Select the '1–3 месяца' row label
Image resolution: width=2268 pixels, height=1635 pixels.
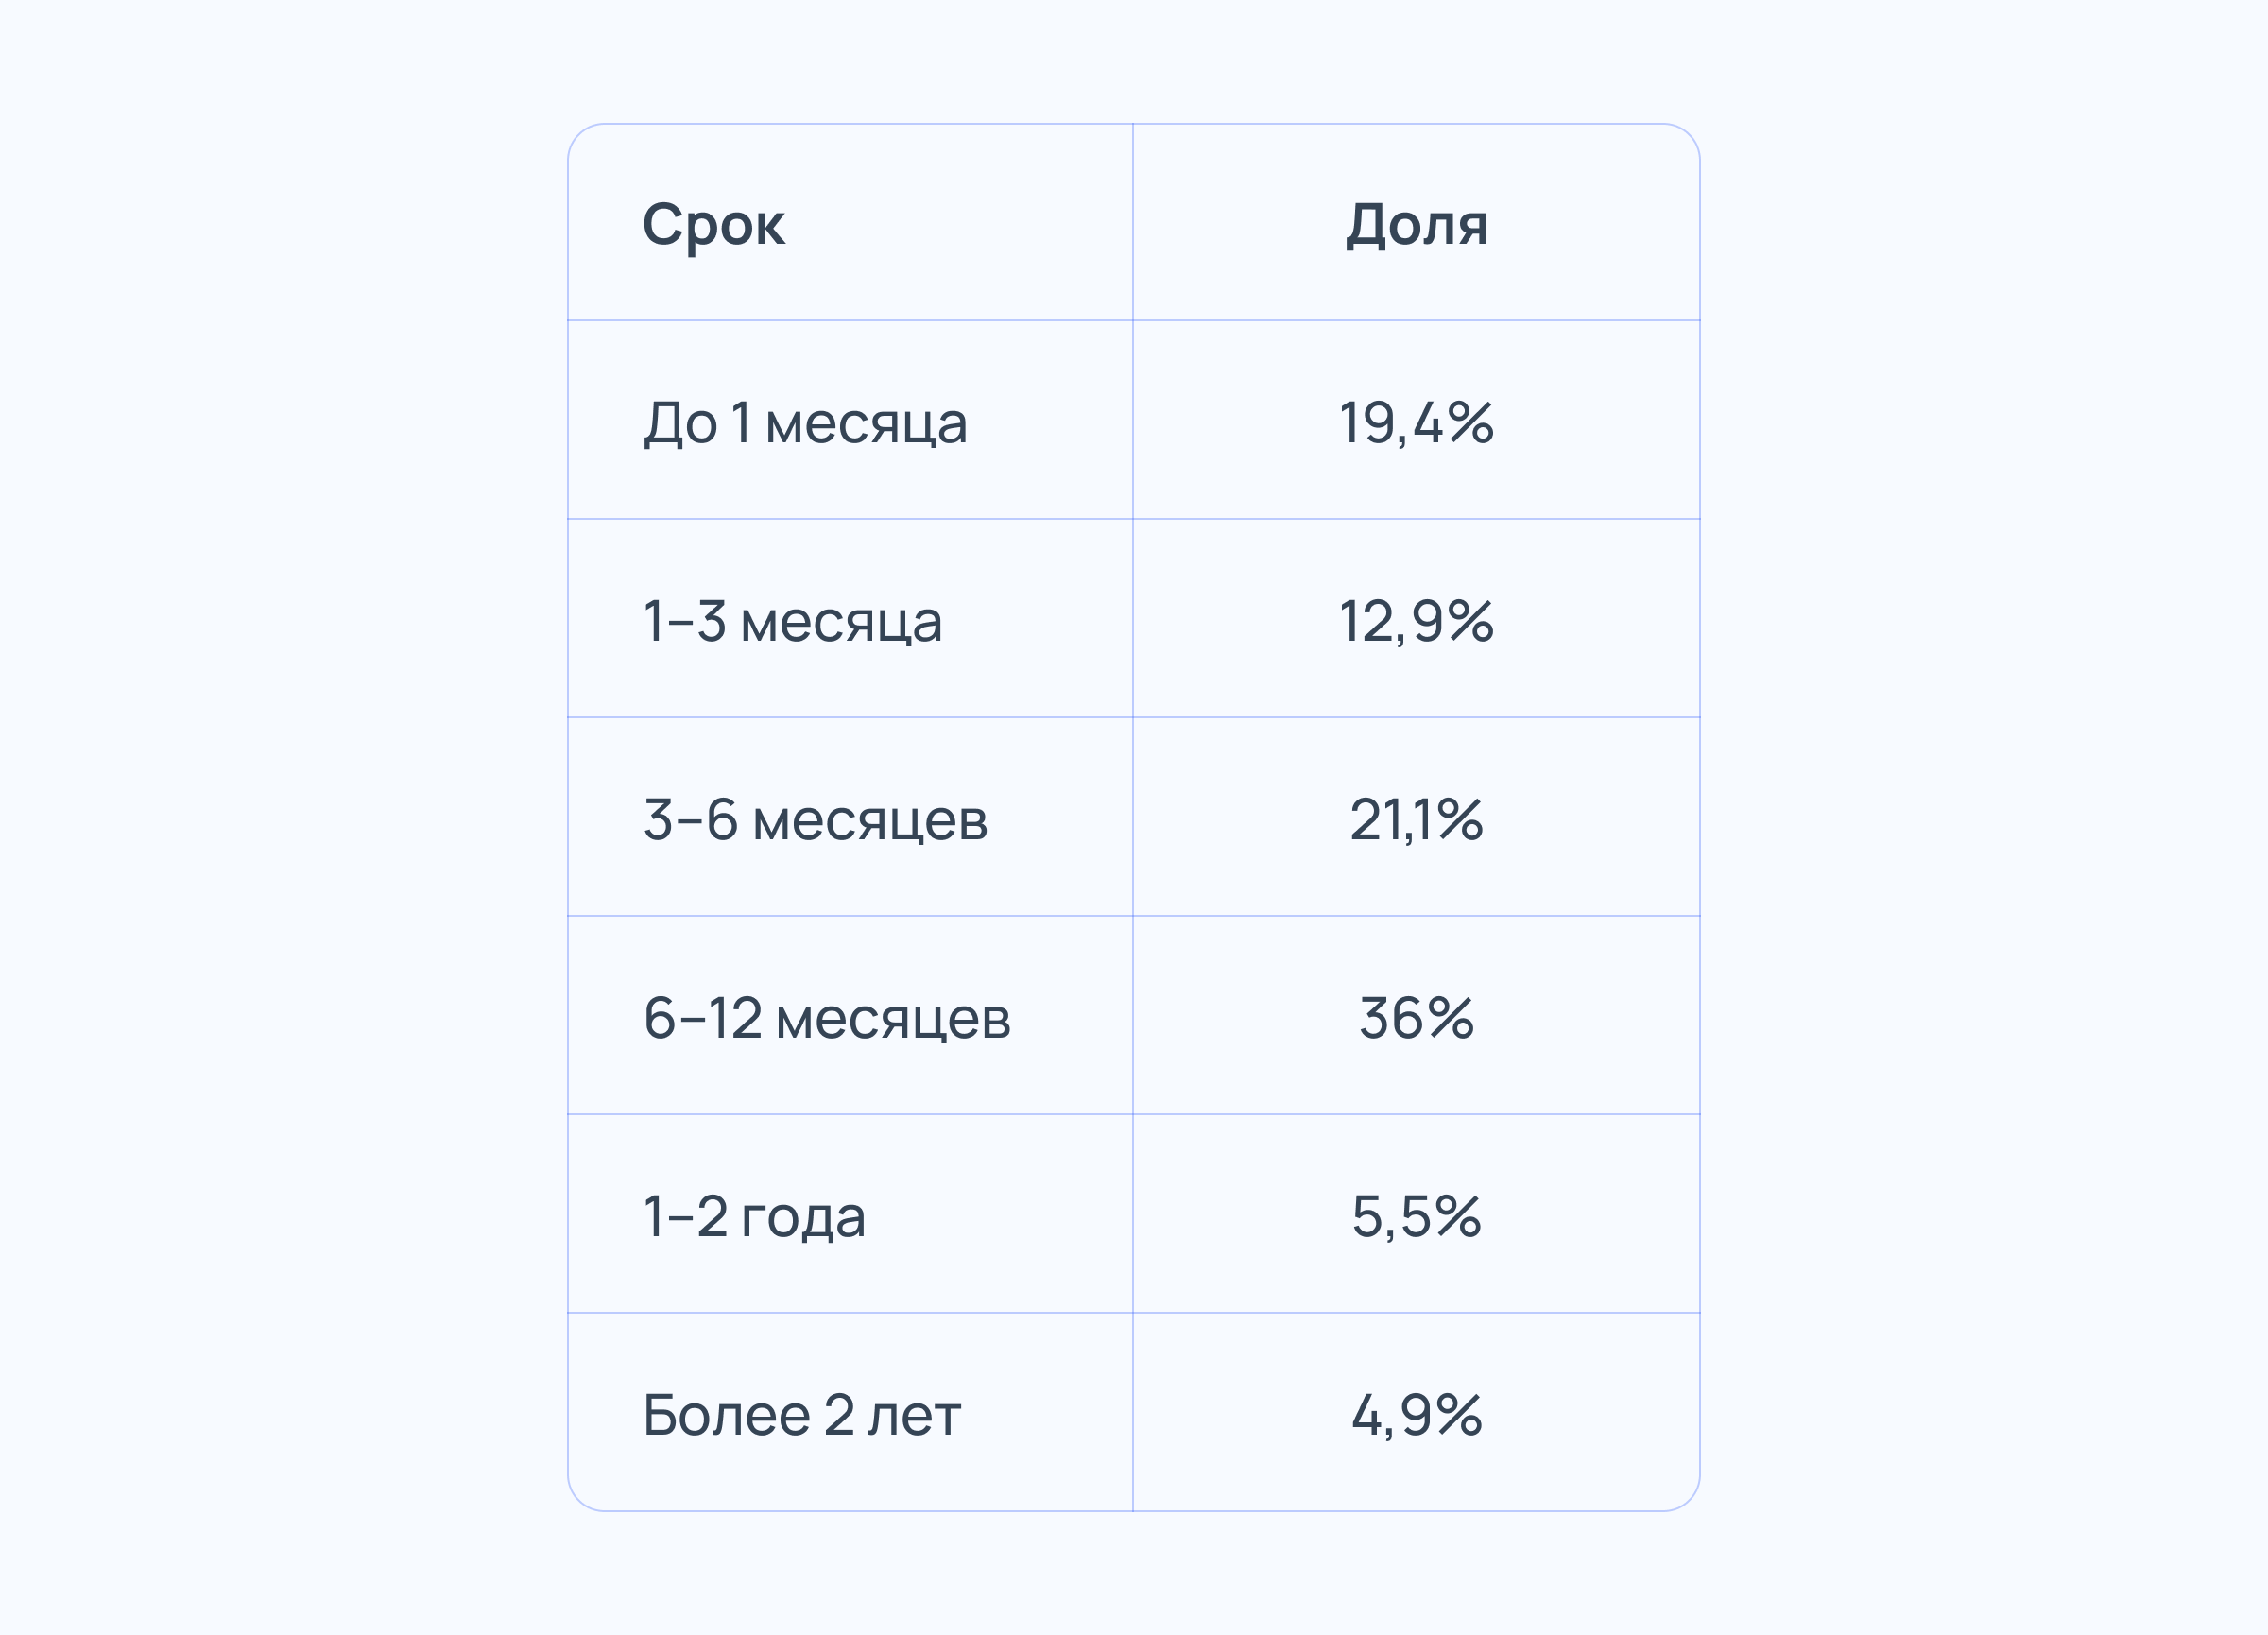tap(792, 621)
